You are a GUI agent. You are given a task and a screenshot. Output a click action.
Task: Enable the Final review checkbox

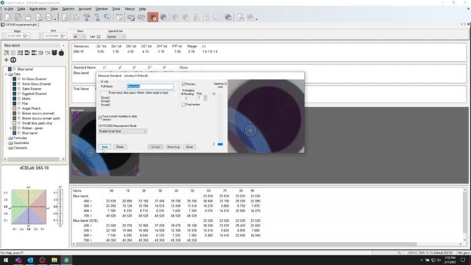click(x=184, y=104)
